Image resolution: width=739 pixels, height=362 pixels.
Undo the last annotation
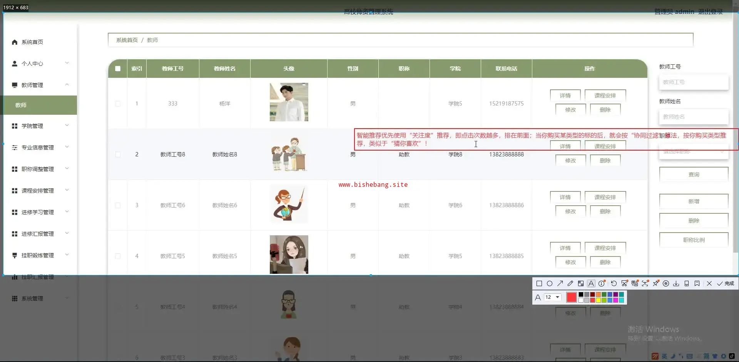click(x=614, y=283)
